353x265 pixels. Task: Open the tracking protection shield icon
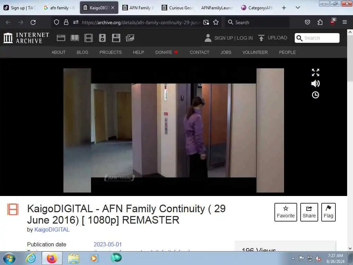57,22
